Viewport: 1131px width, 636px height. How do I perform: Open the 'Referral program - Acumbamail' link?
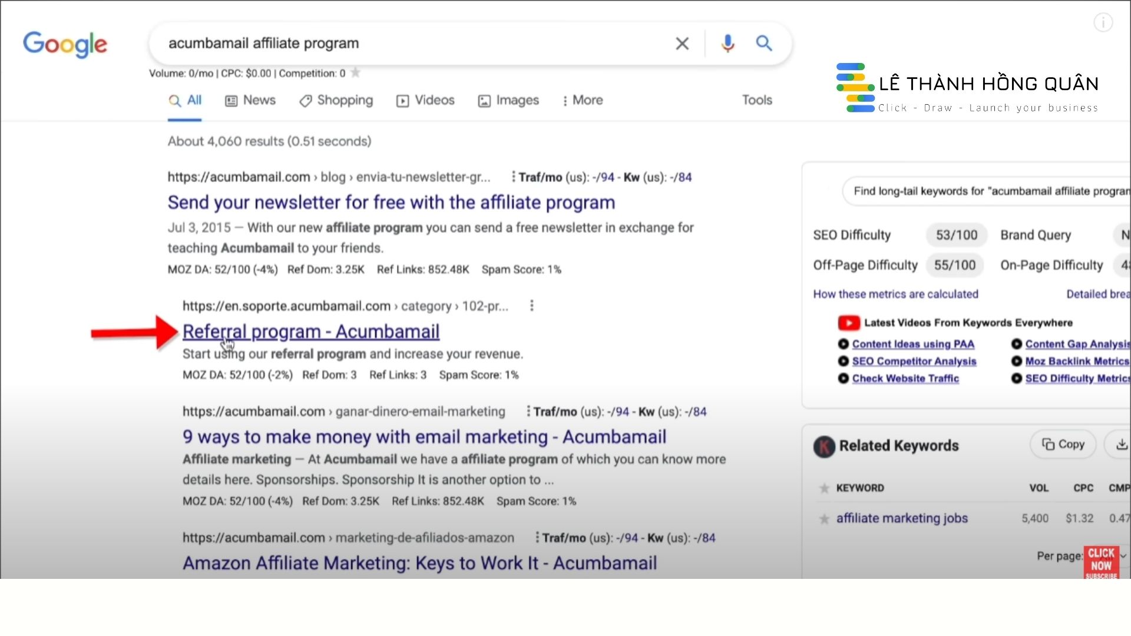point(311,331)
